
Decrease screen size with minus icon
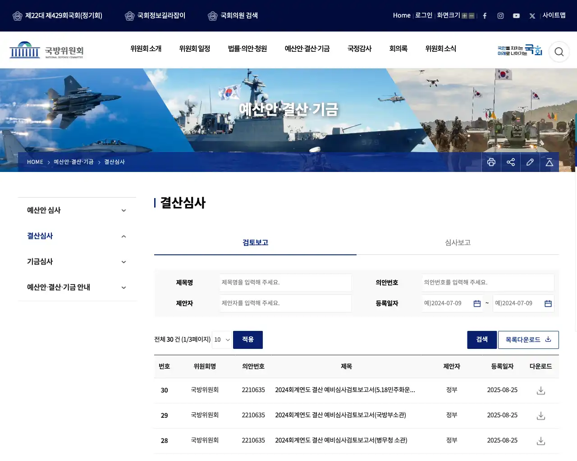tap(472, 16)
